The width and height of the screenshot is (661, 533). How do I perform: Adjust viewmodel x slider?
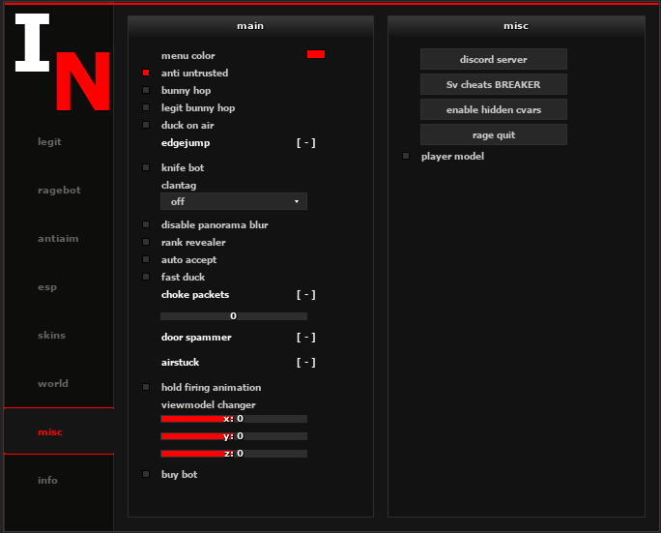click(x=234, y=419)
